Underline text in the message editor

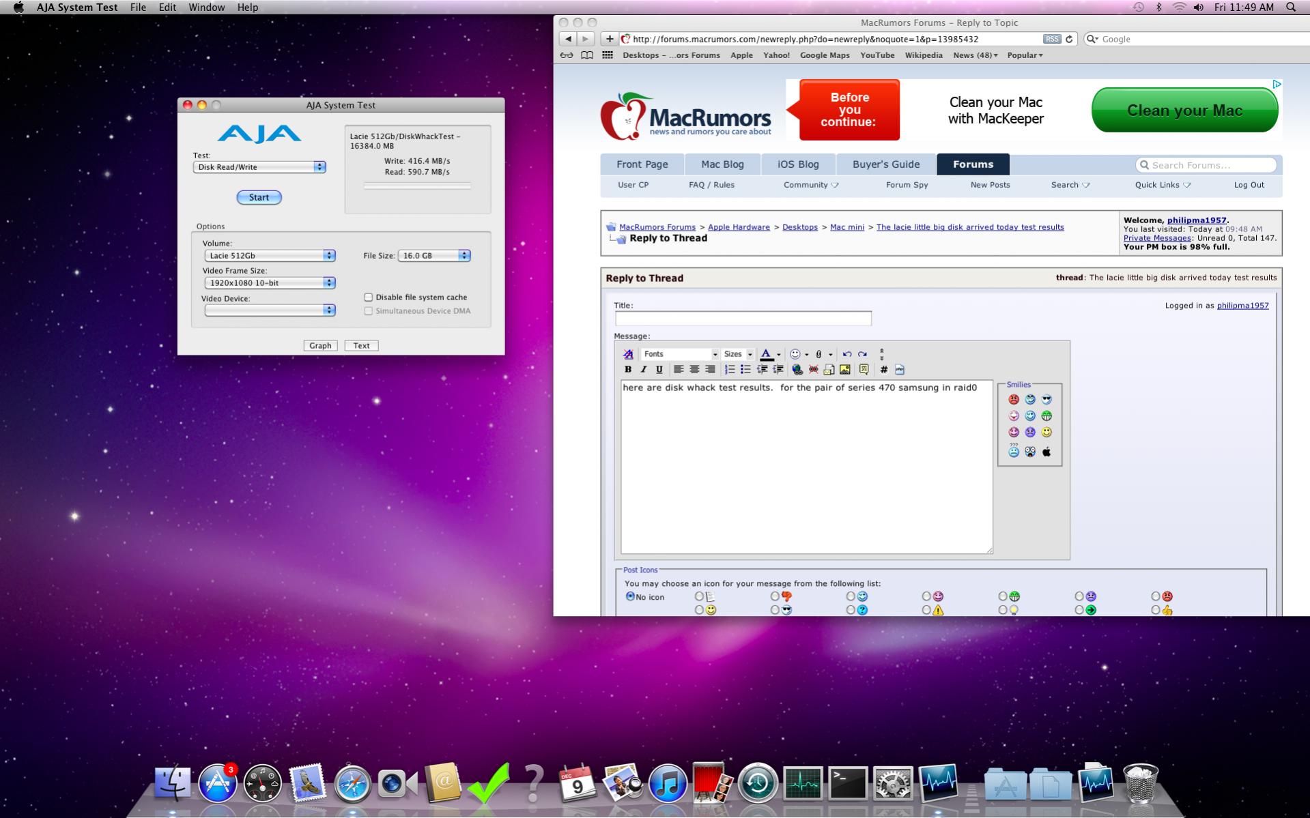tap(659, 369)
